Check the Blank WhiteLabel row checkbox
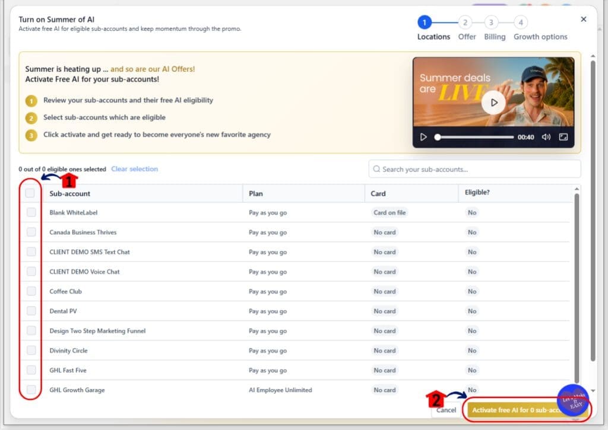The width and height of the screenshot is (608, 430). point(31,212)
